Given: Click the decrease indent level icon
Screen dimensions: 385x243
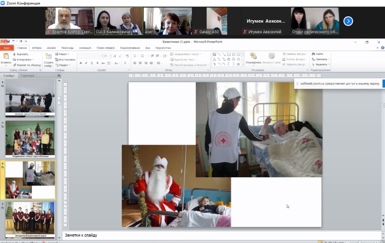Looking at the screenshot, I should point(152,56).
